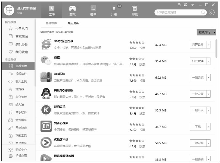Click the software list vertical scrollbar
Screen dimensions: 220x163
click(216, 49)
